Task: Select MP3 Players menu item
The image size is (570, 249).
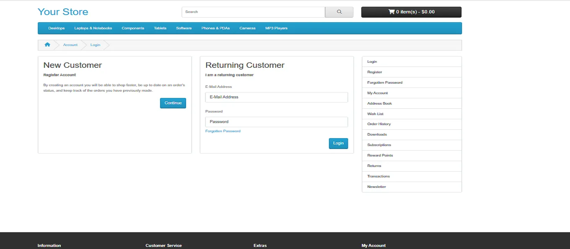Action: pos(276,28)
